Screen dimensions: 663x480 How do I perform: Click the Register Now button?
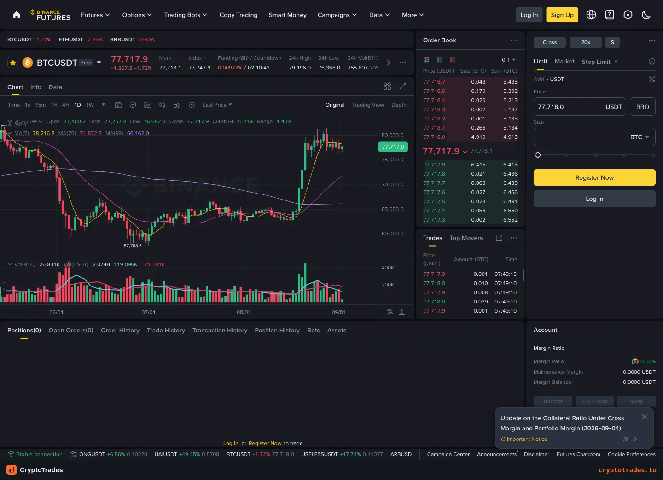pyautogui.click(x=594, y=177)
